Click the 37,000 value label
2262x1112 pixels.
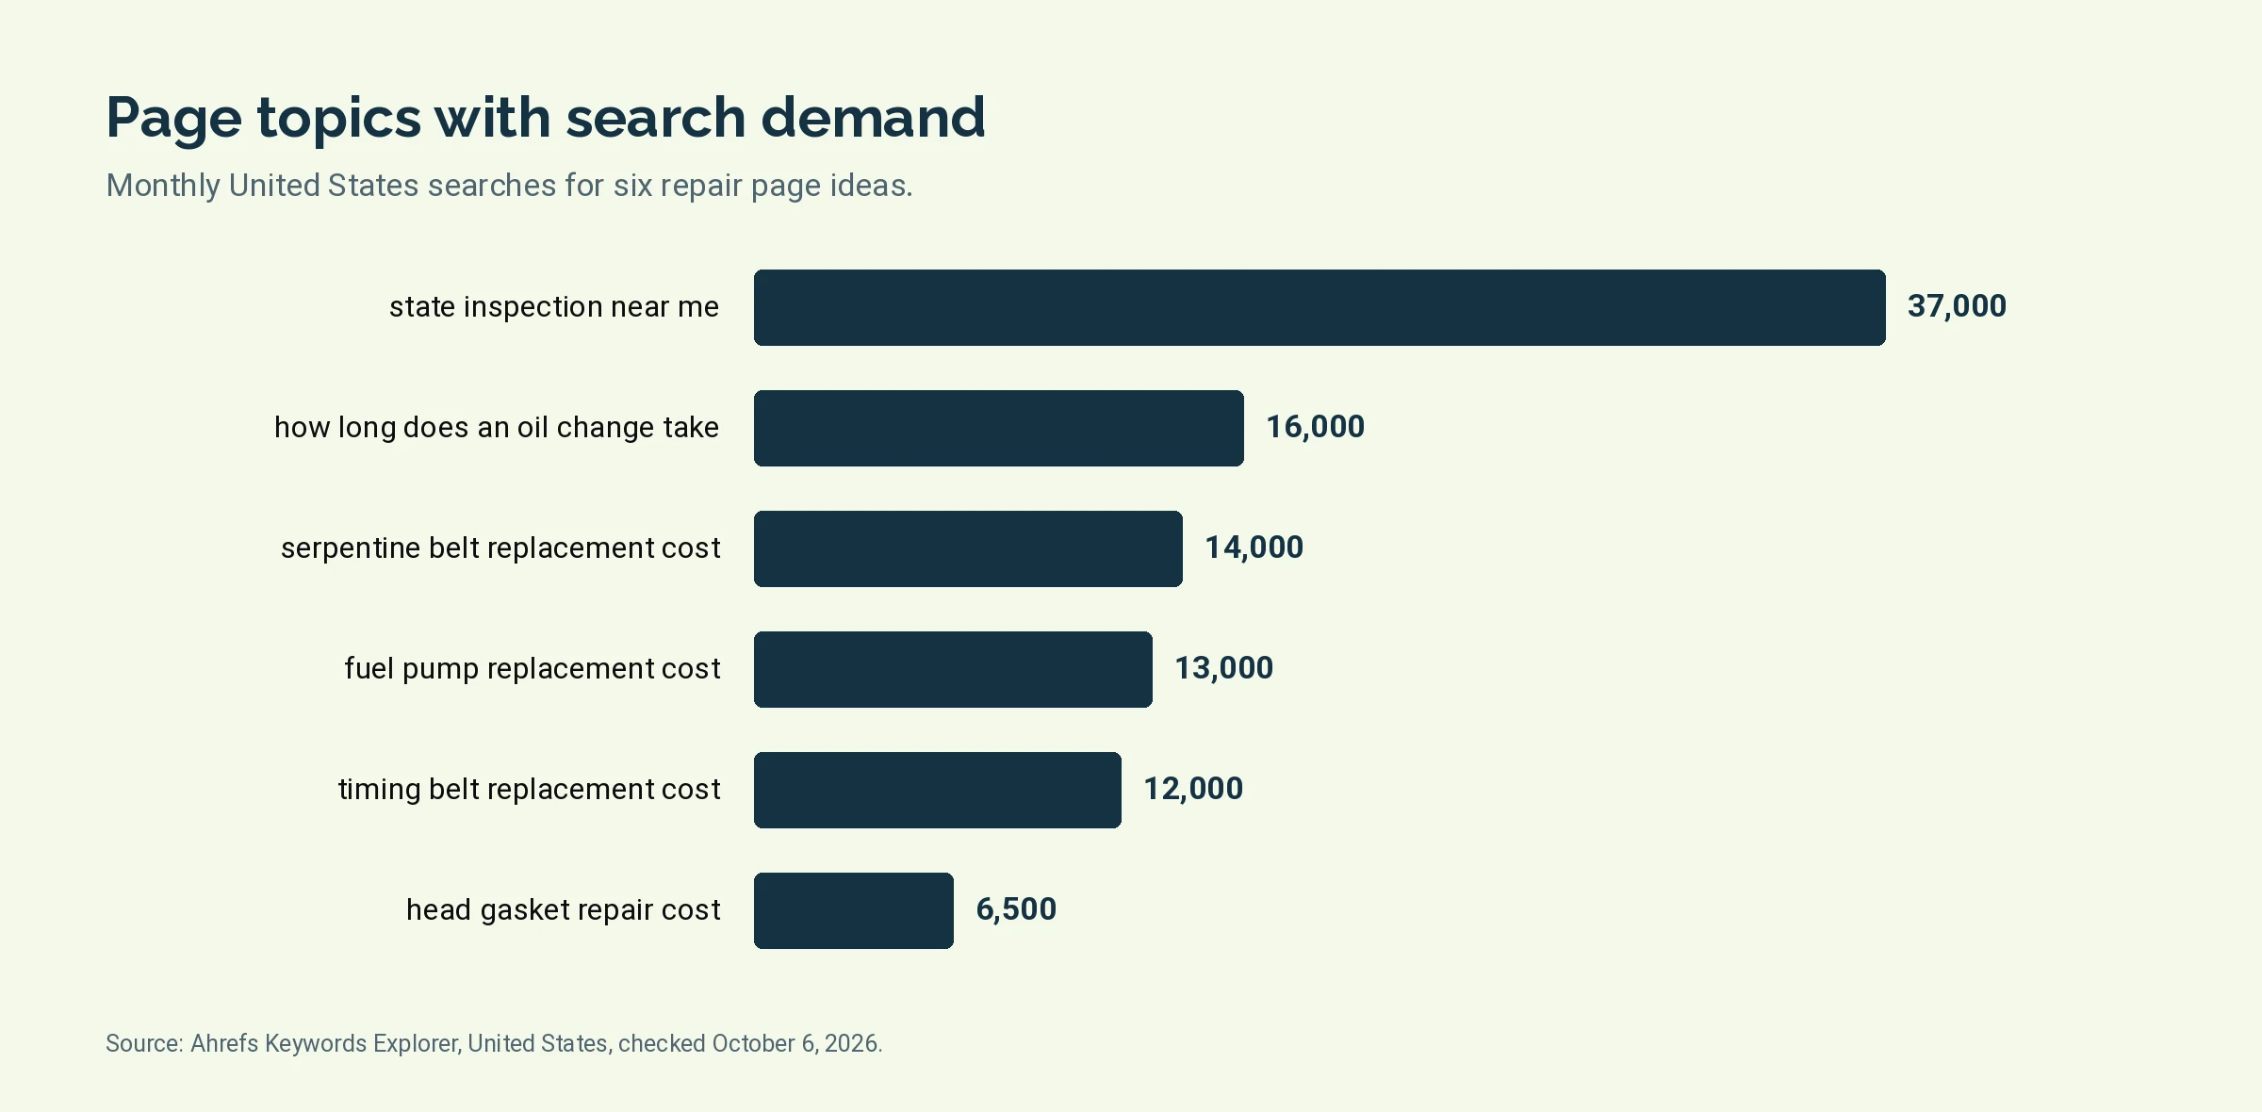point(1957,306)
